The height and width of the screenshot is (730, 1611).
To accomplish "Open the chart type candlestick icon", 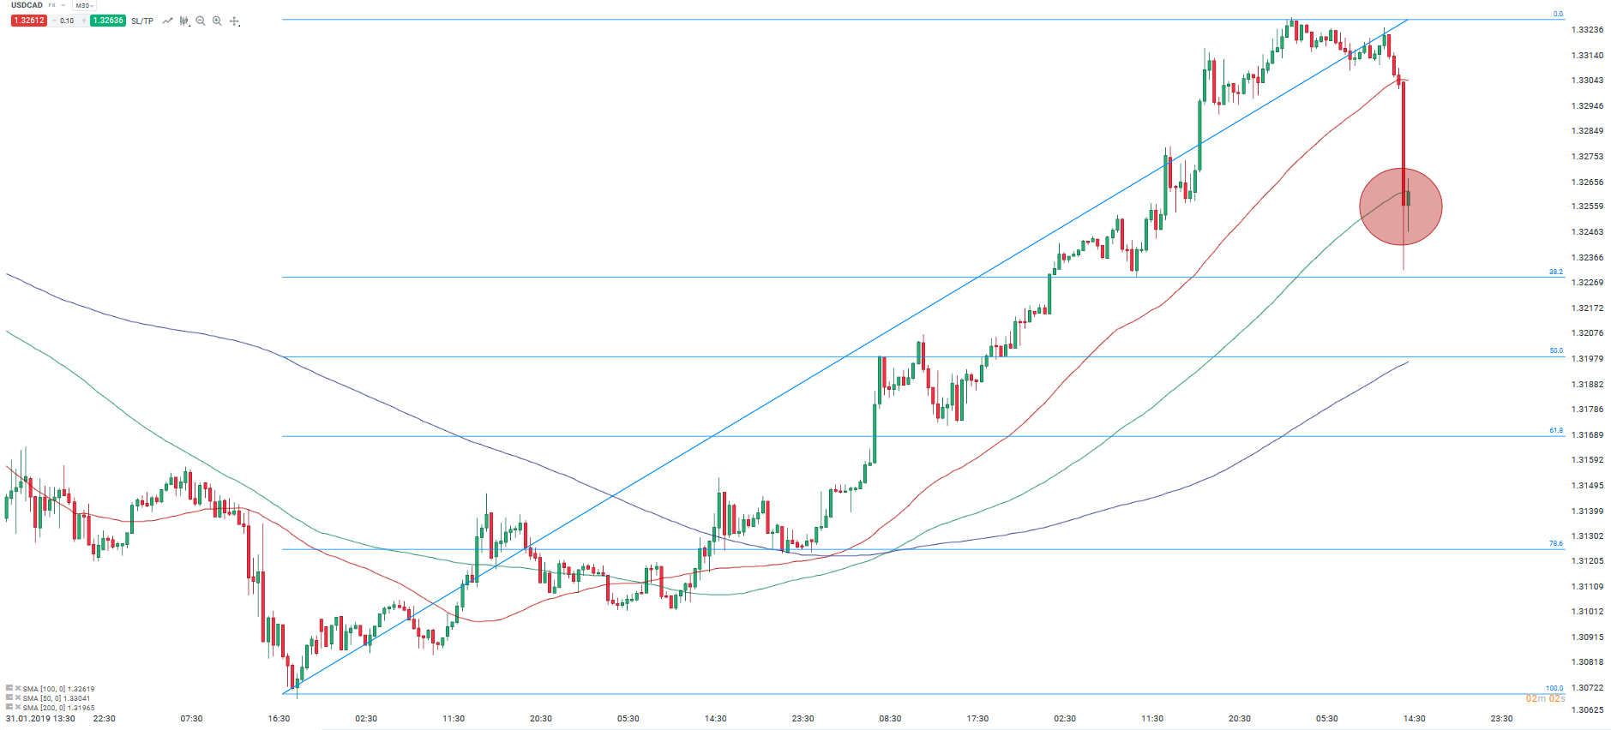I will pos(183,21).
